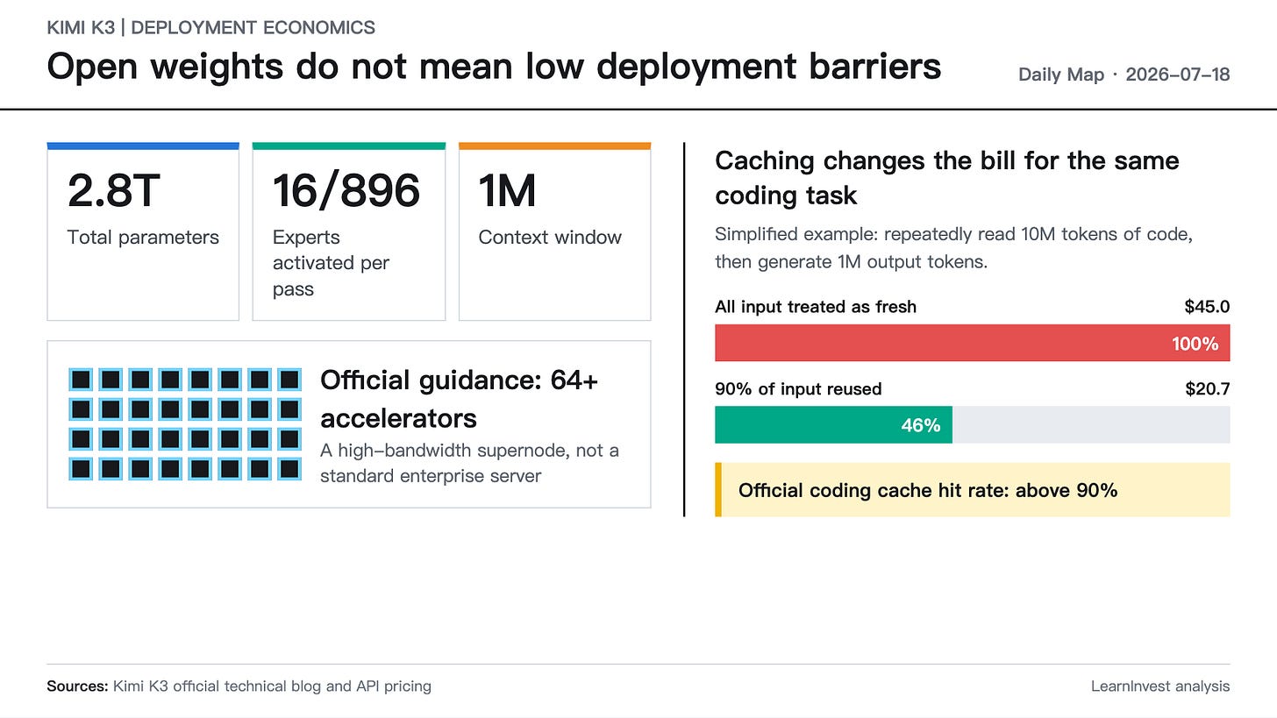
Task: Click the 'KIMI K3 | DEPLOYMENT ECONOMICS' header label
Action: point(210,27)
